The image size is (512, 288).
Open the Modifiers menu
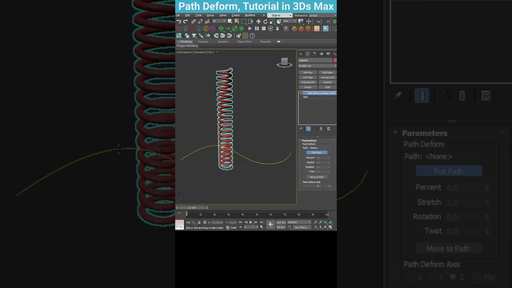[x=250, y=15]
